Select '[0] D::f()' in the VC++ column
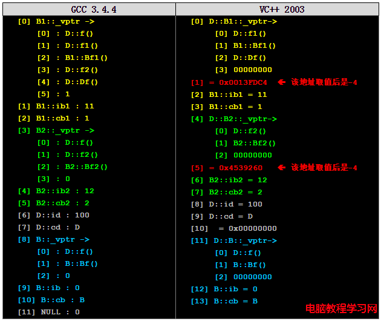Screen dimensions: 381x321 [x=238, y=253]
